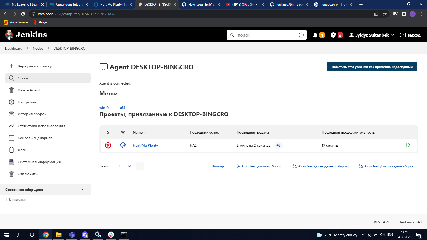
Task: Click the Jenkins search input field
Action: click(267, 35)
